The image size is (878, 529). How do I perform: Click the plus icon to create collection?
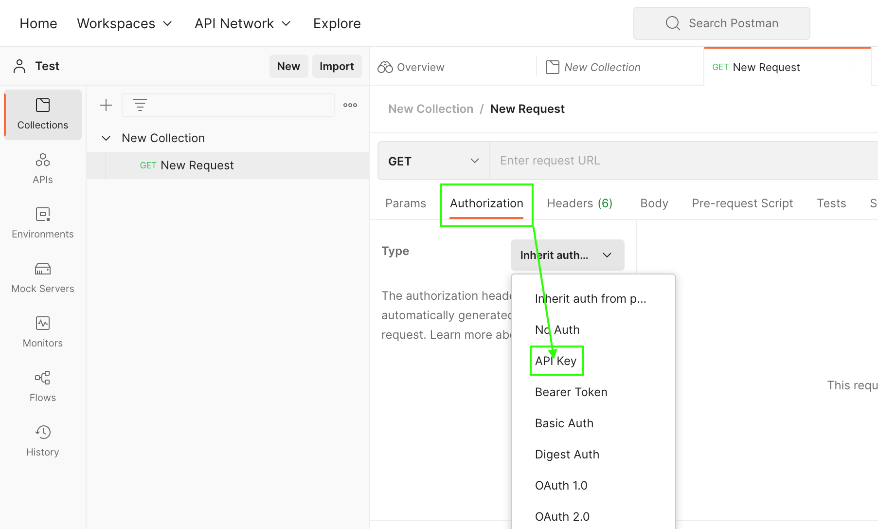[106, 105]
